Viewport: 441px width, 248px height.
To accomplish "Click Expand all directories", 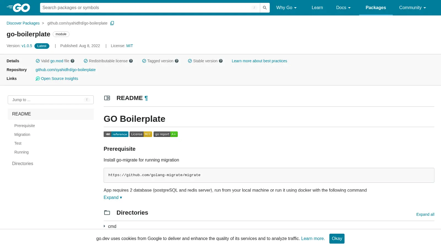I will (x=425, y=214).
